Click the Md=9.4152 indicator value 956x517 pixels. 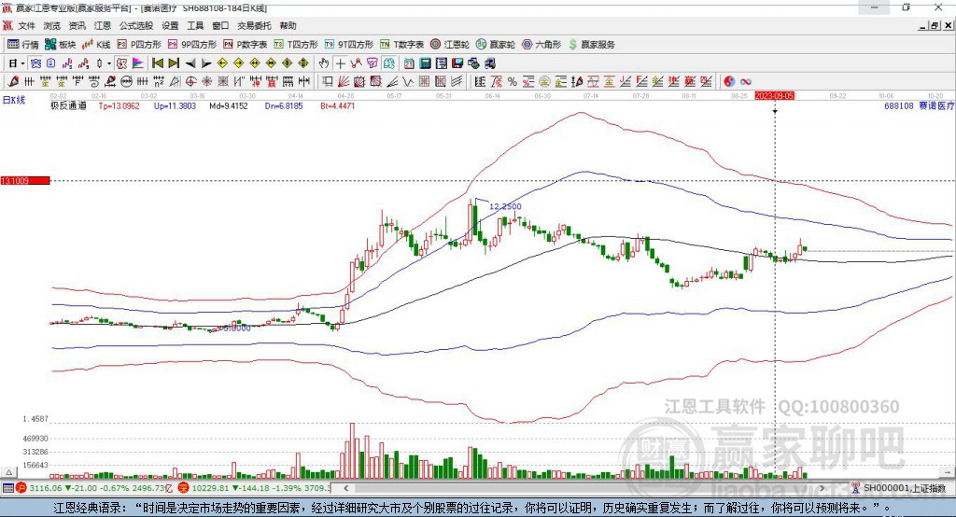(229, 105)
